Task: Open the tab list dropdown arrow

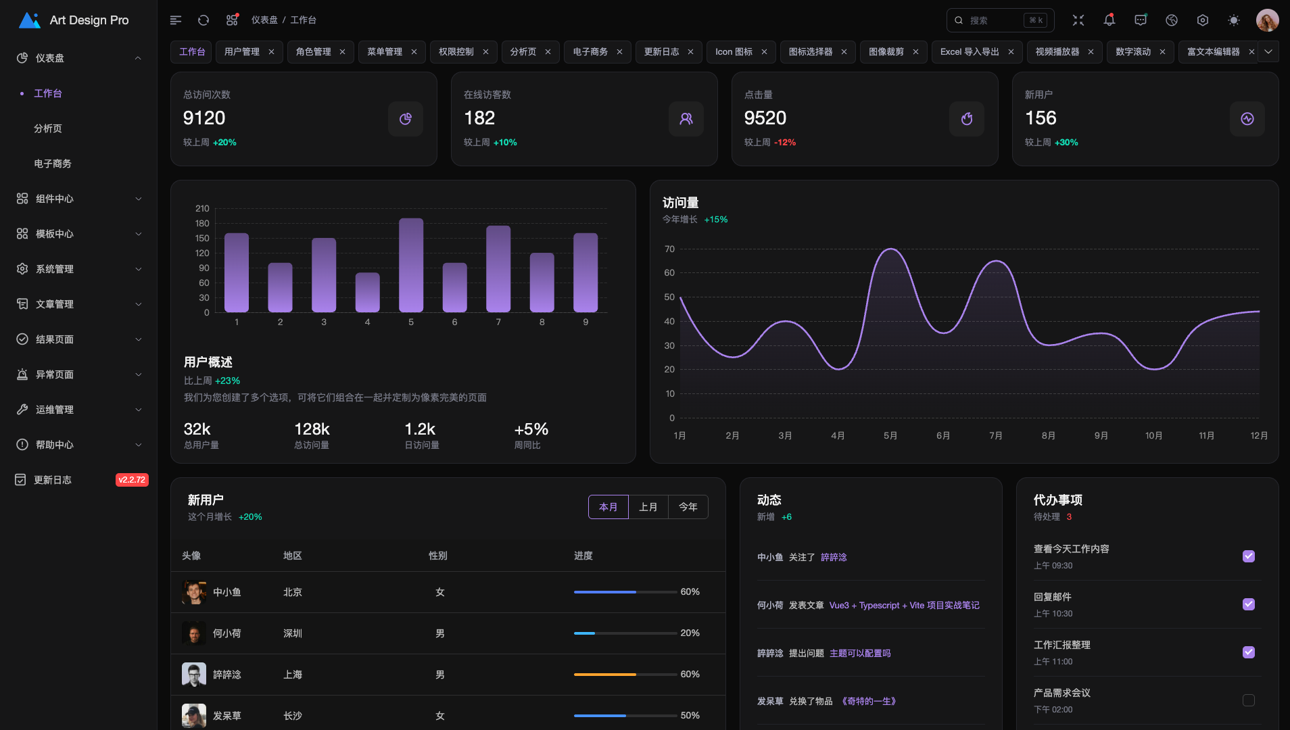Action: point(1268,51)
